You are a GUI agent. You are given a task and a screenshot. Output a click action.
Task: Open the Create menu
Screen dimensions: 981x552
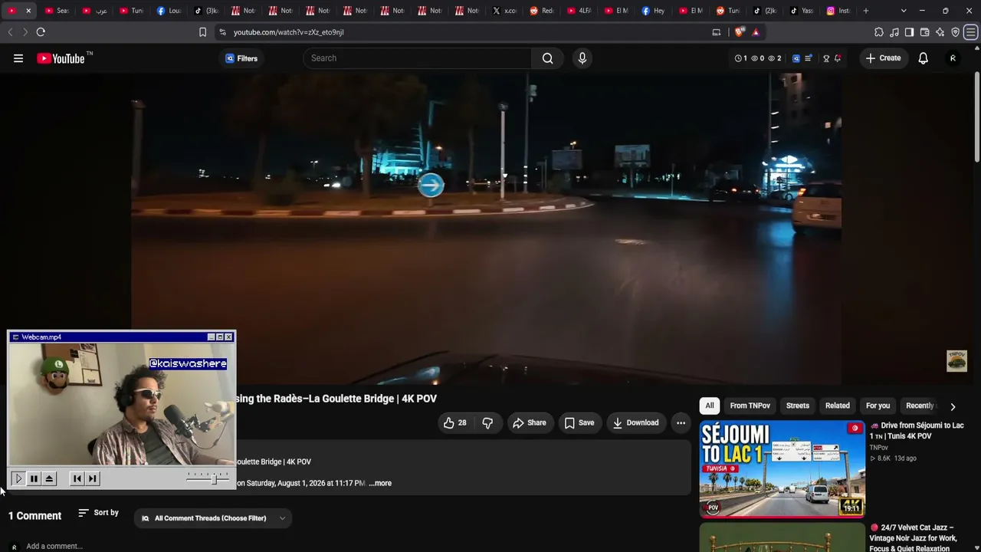[x=884, y=58]
